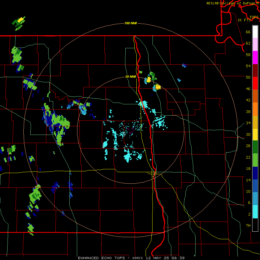Screen dimensions: 260x260
Task: Pick the magenta legend swatch
Action: pos(255,57)
